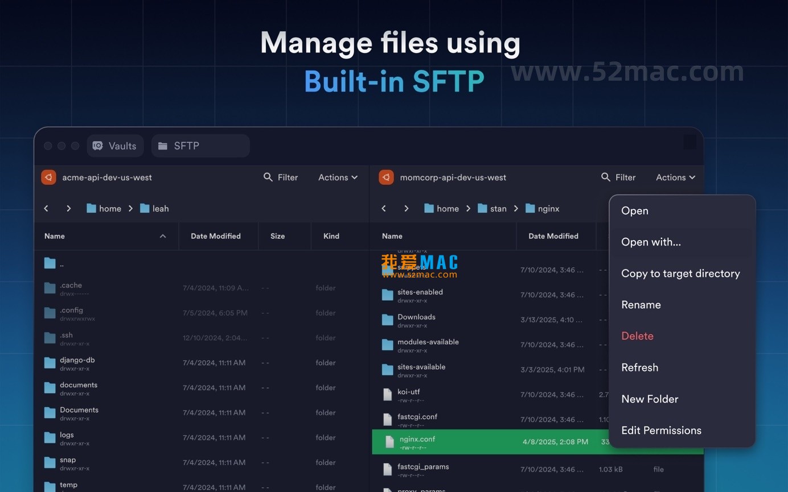Select leah breadcrumb folder
Image resolution: width=788 pixels, height=492 pixels.
tap(154, 209)
